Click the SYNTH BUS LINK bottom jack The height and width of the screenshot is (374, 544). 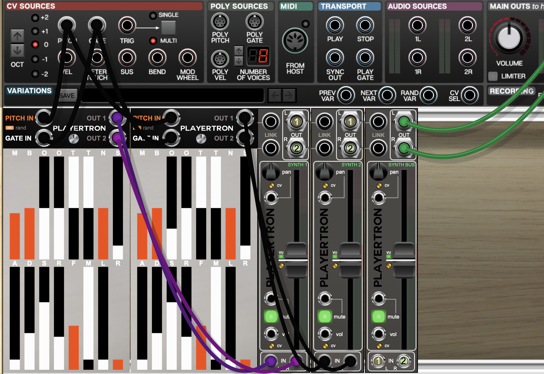pyautogui.click(x=378, y=148)
